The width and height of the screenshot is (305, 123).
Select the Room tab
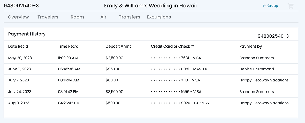[77, 17]
